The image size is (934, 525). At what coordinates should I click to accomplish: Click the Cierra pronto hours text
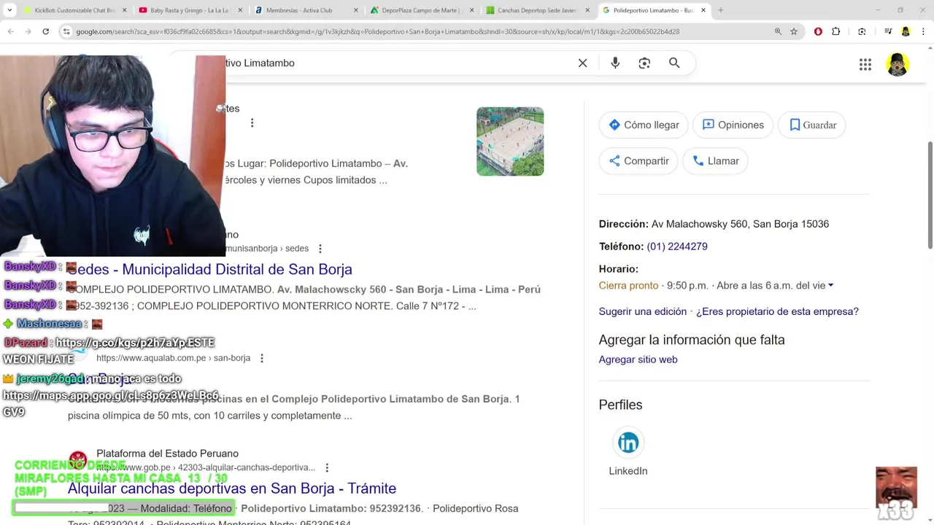628,286
